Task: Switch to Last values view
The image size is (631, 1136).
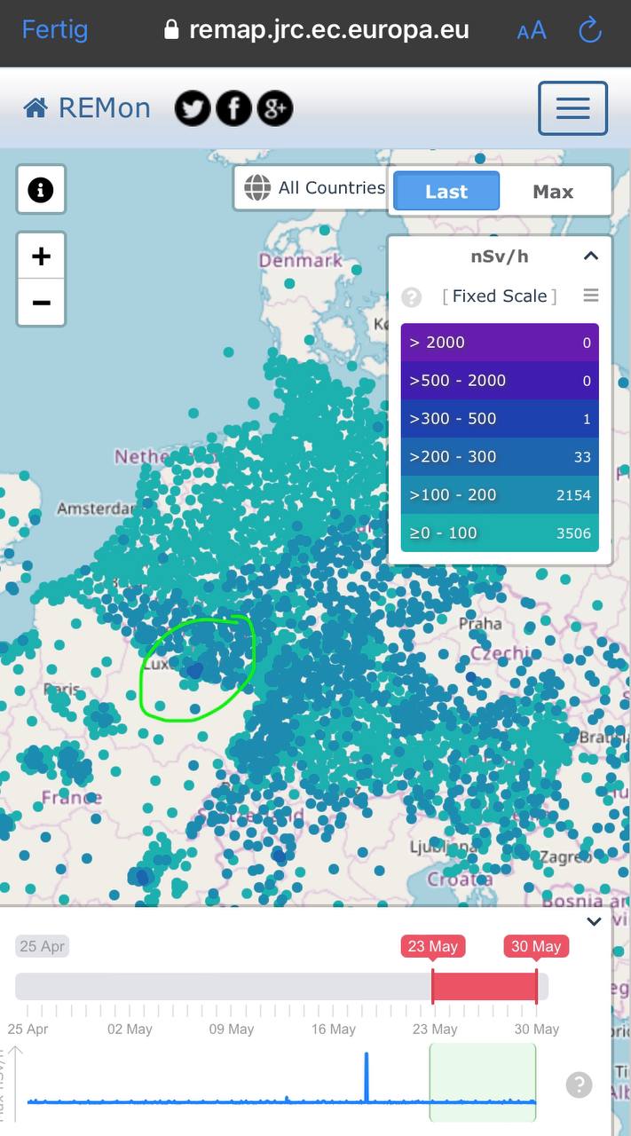Action: tap(446, 192)
